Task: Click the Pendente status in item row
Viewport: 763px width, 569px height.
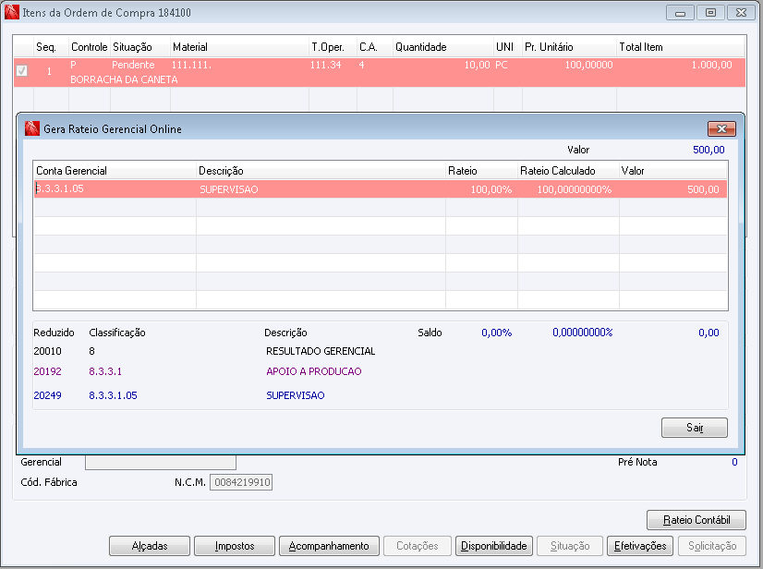Action: click(x=133, y=65)
